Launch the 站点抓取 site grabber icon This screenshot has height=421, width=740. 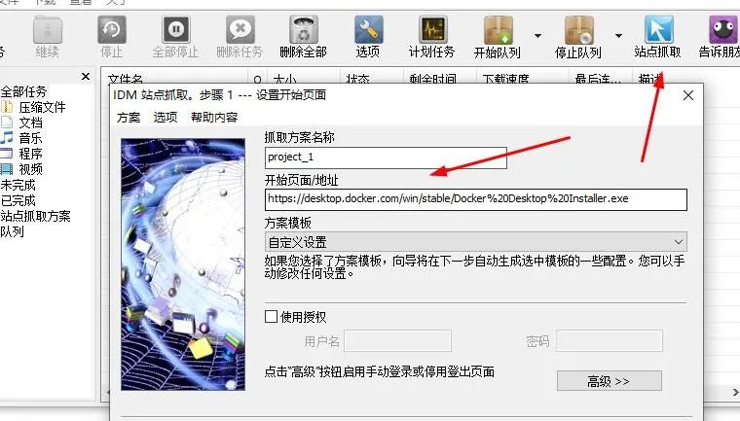659,30
